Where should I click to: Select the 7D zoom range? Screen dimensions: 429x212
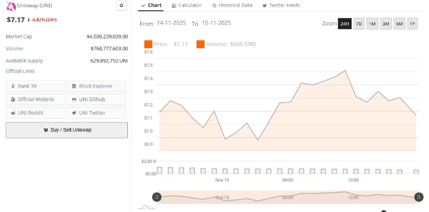359,24
